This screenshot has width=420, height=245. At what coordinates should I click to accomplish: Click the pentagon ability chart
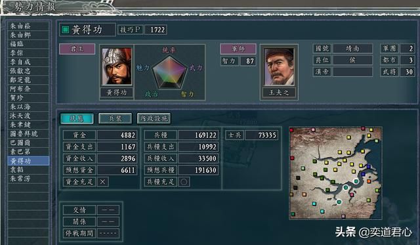coord(169,73)
